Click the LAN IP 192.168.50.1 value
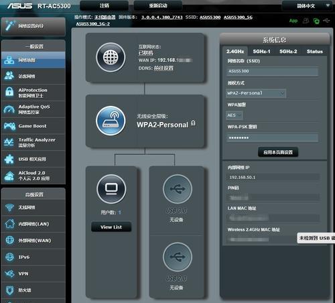The height and width of the screenshot is (303, 335). tap(243, 177)
